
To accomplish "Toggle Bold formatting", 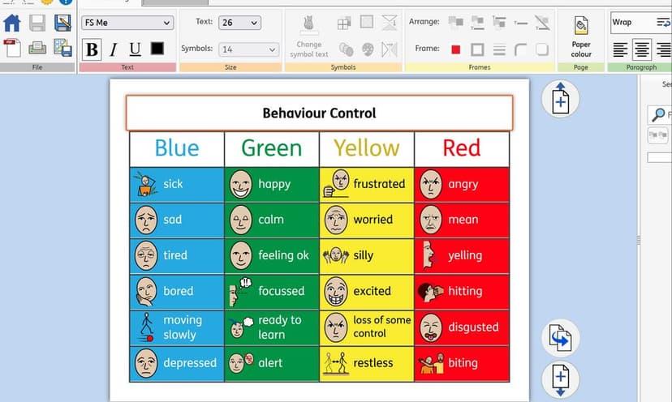I will click(93, 49).
